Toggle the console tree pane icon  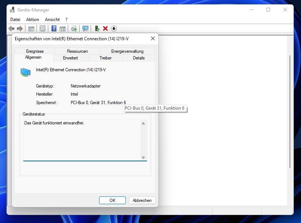(x=31, y=29)
